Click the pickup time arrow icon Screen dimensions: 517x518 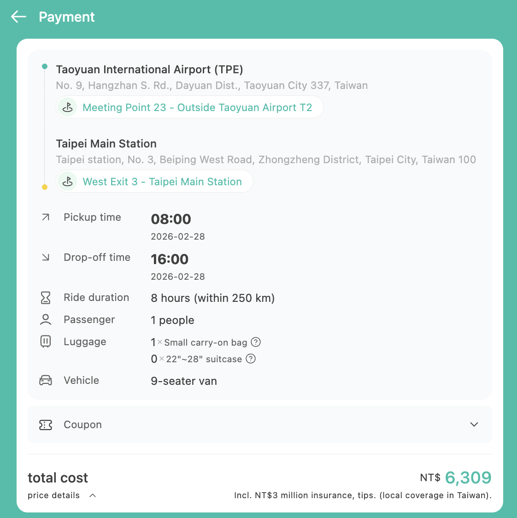tap(46, 217)
